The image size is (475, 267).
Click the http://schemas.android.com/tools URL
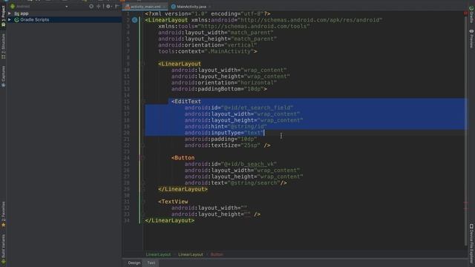click(x=254, y=27)
